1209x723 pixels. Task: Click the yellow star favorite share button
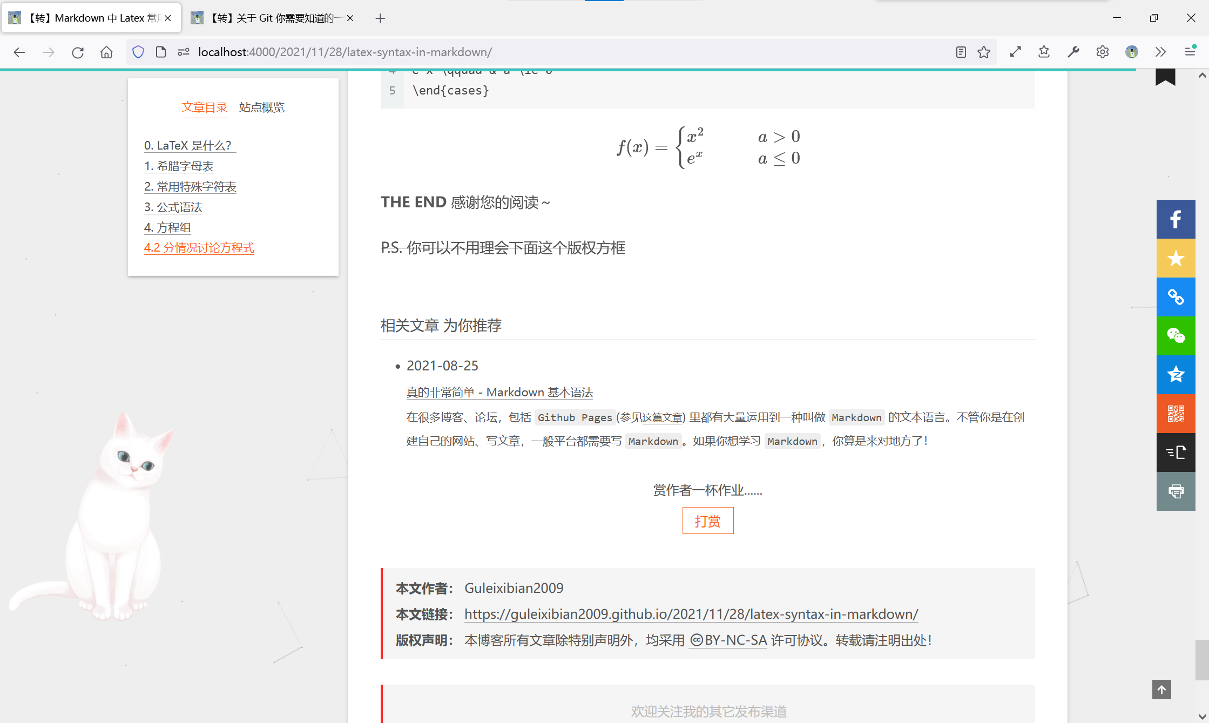pos(1176,258)
